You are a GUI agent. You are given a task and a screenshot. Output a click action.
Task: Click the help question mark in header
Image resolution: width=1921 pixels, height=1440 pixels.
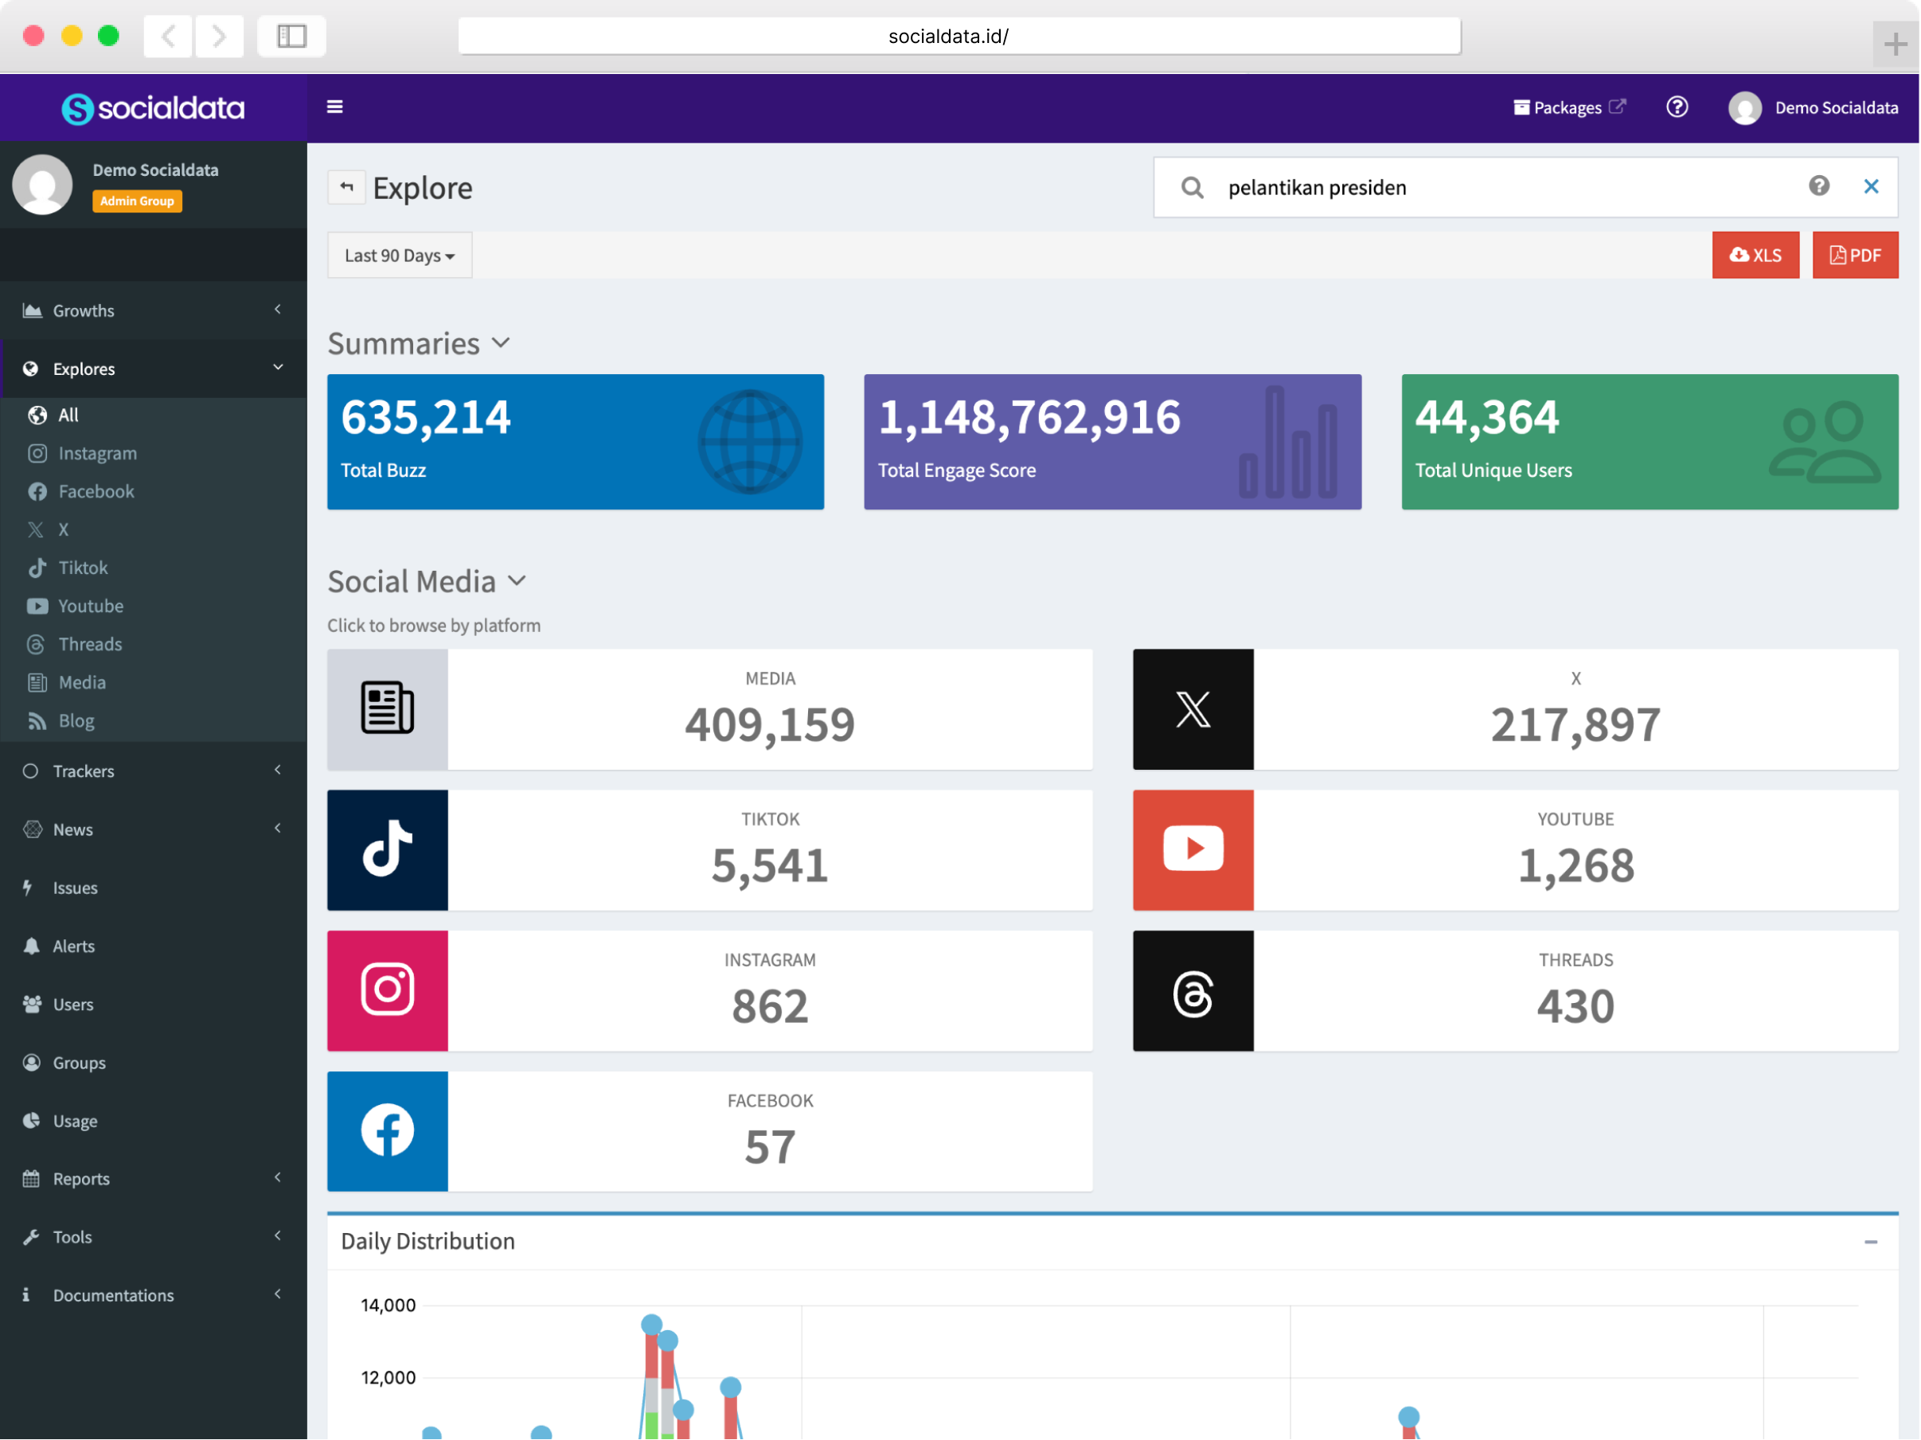(1676, 107)
